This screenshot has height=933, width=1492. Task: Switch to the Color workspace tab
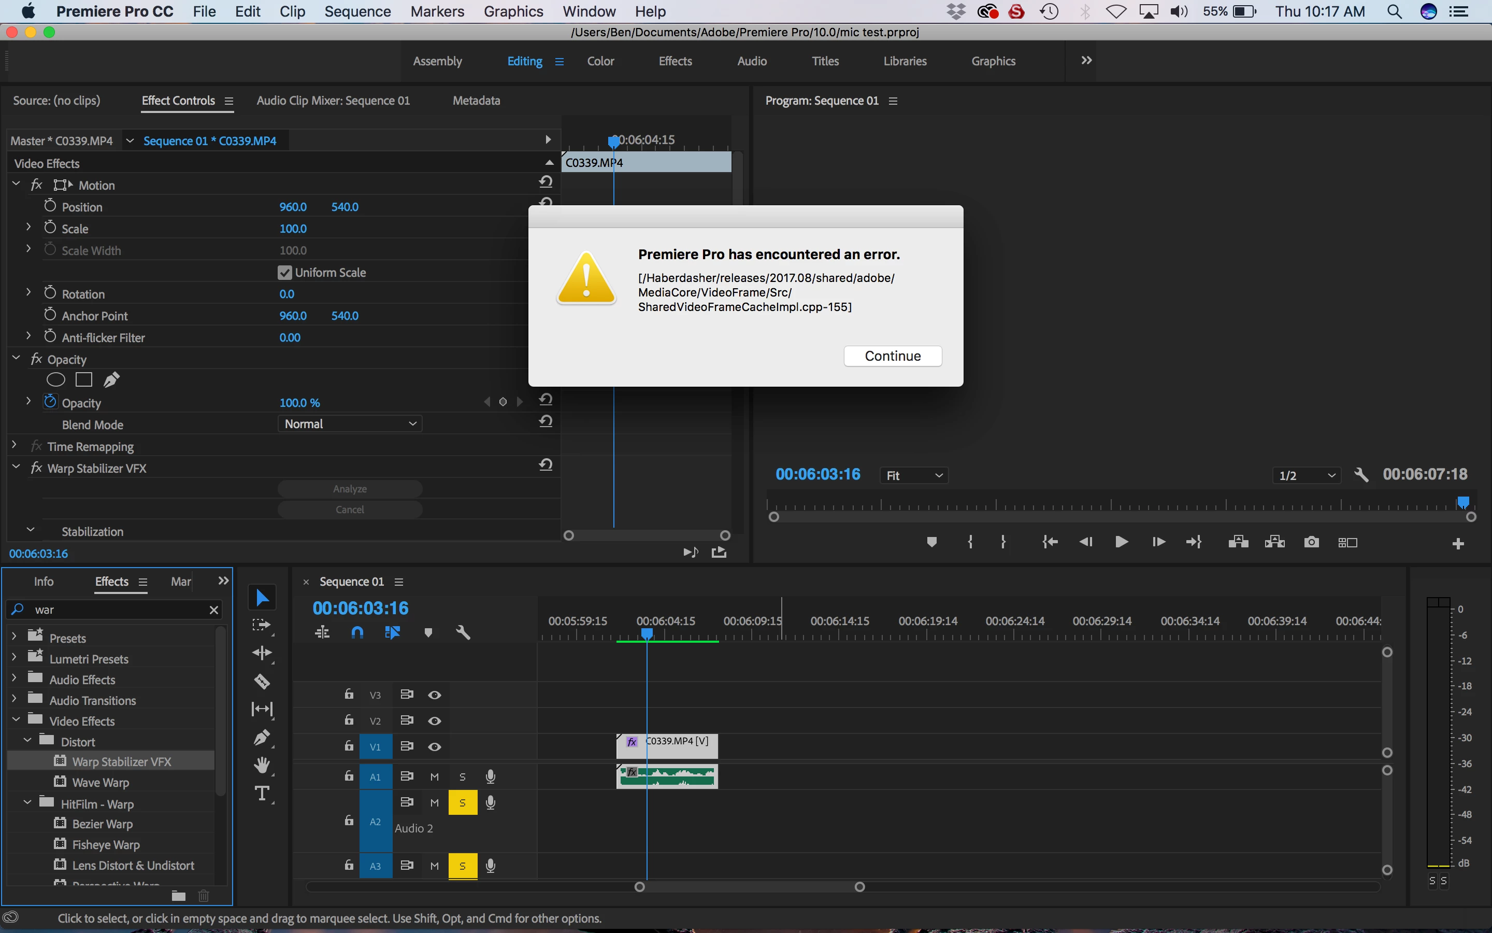(x=600, y=61)
